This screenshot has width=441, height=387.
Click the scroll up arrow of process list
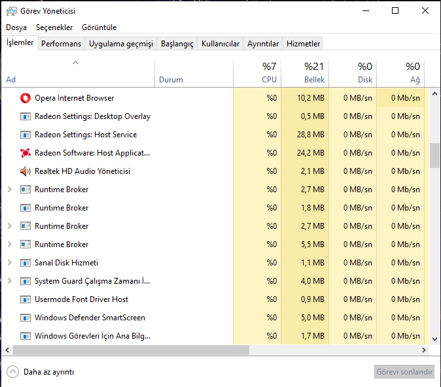coord(434,93)
